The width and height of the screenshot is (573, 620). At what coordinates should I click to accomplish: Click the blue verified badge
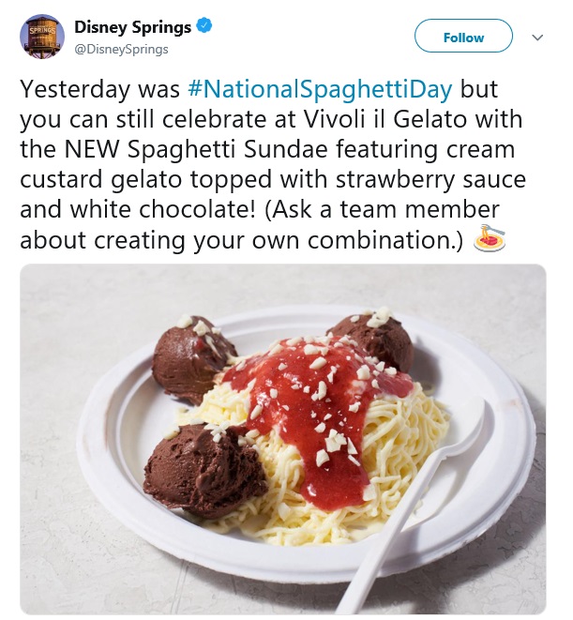(x=204, y=25)
